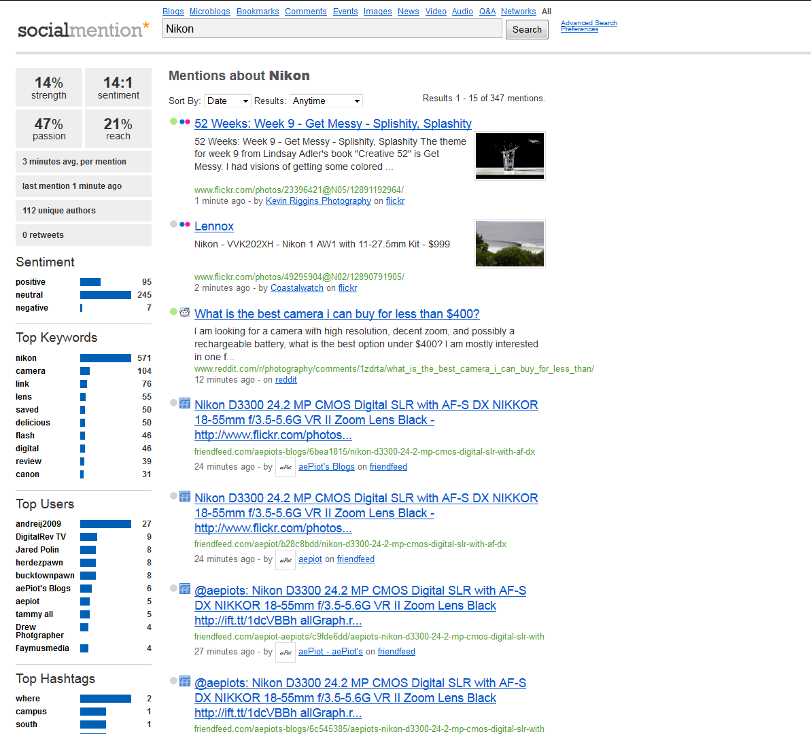Click the positive sentiment bar
811x734 pixels.
90,282
